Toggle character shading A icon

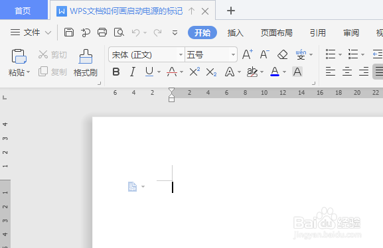coord(297,72)
